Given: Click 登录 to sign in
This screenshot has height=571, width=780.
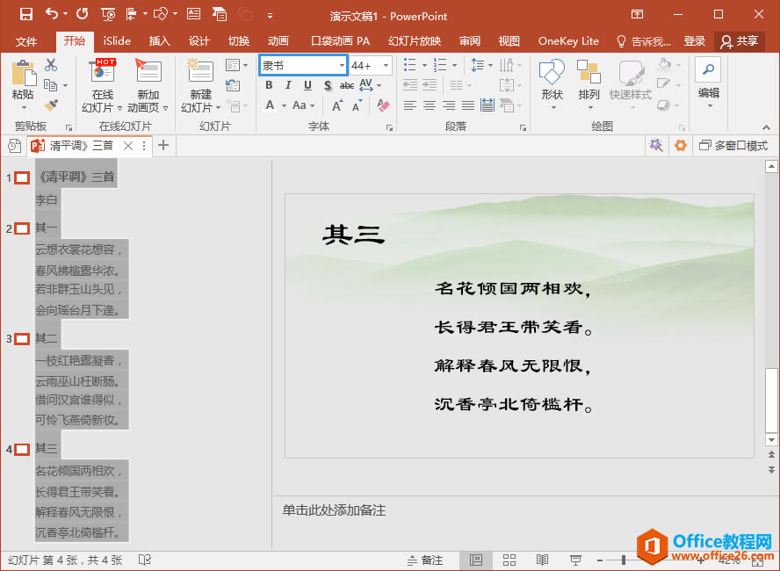Looking at the screenshot, I should (695, 41).
